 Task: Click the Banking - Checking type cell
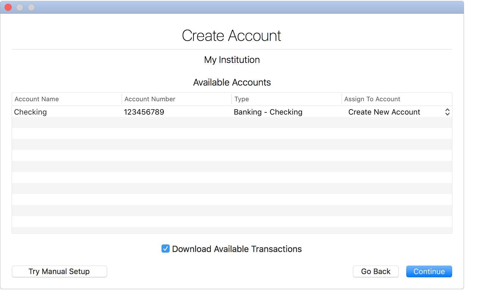point(268,112)
